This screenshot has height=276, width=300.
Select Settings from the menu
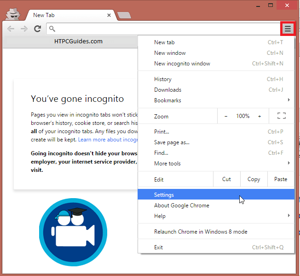(164, 195)
